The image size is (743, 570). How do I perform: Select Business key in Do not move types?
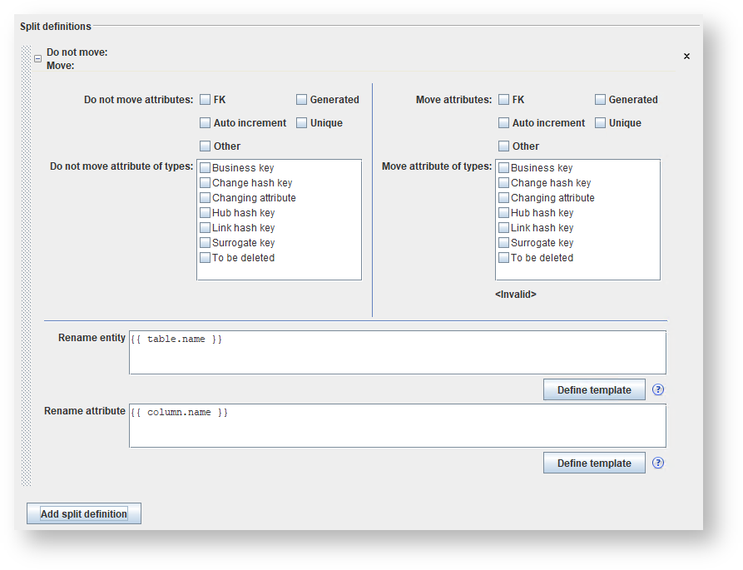point(206,168)
